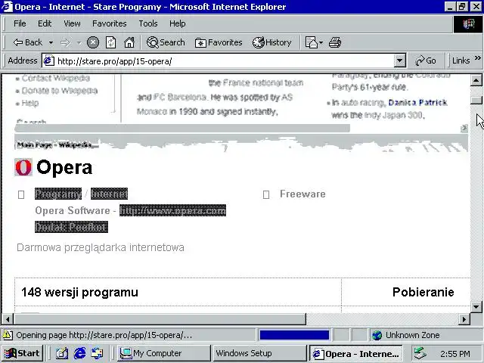Click the page icon in the address bar

(48, 60)
